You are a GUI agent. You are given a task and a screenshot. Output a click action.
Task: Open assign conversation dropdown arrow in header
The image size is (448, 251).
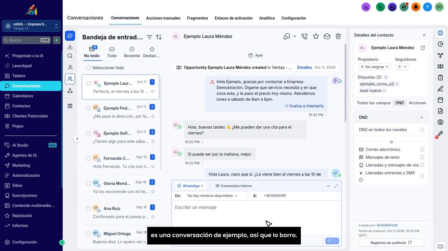294,37
